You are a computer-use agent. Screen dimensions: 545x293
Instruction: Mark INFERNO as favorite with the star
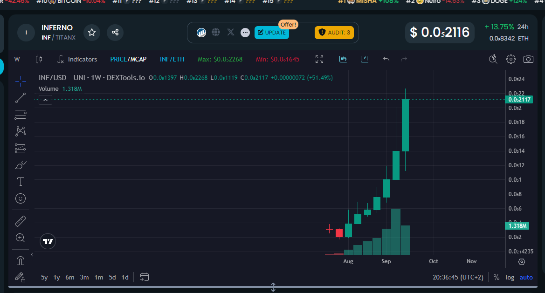[x=91, y=32]
